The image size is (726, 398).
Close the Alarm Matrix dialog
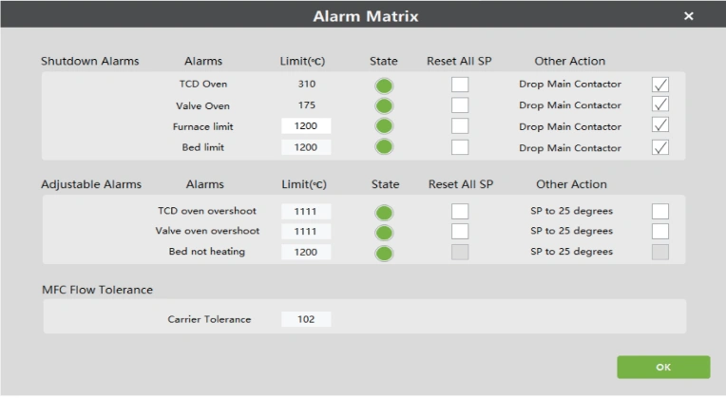point(688,16)
